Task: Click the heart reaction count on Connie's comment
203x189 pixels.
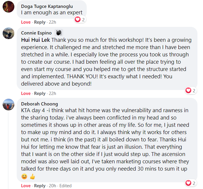Action: 191,91
